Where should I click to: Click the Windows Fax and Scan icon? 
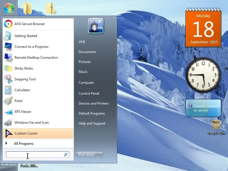pos(8,123)
